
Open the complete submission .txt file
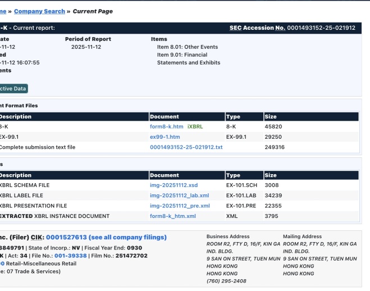point(186,147)
